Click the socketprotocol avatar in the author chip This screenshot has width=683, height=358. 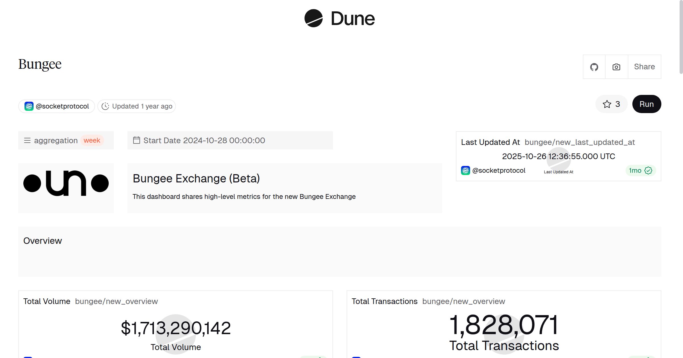29,106
